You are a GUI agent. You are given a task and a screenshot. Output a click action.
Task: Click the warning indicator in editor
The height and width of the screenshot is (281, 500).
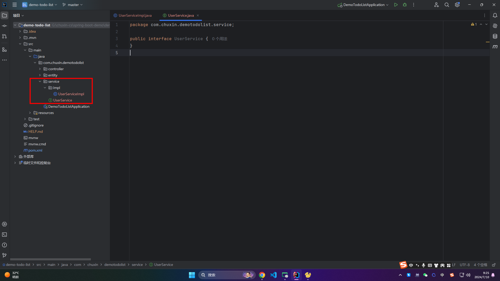click(x=474, y=24)
